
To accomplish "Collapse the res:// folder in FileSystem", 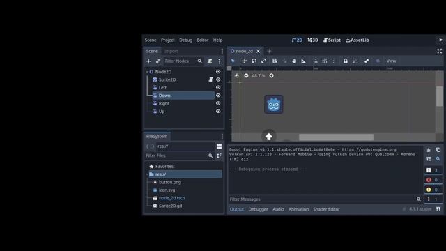I will [x=147, y=174].
